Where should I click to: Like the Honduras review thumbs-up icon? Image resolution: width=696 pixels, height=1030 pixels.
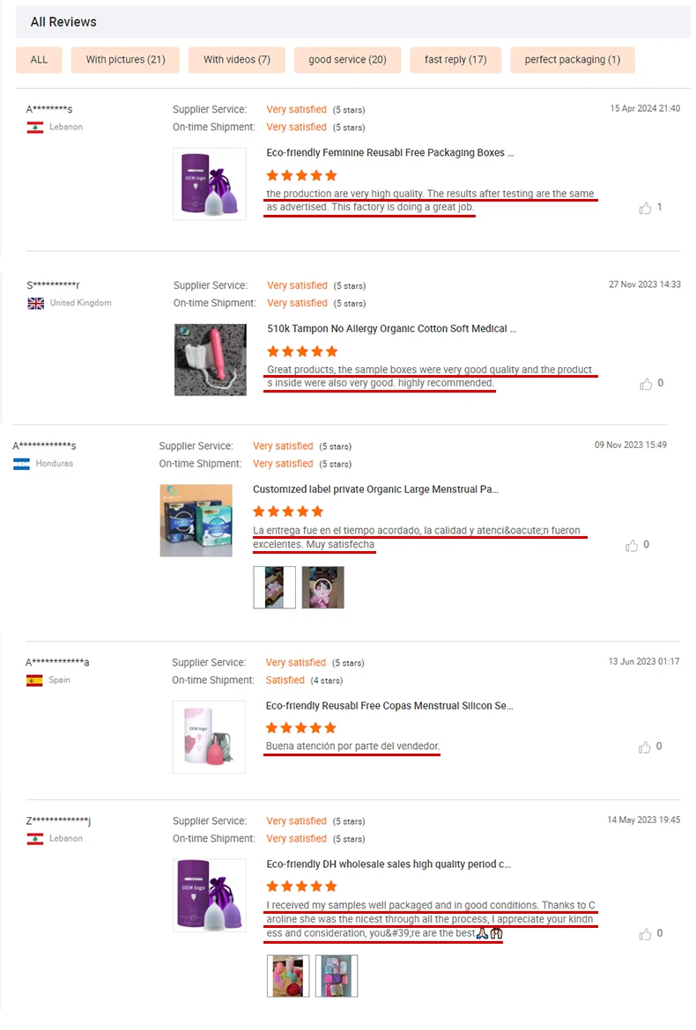632,545
